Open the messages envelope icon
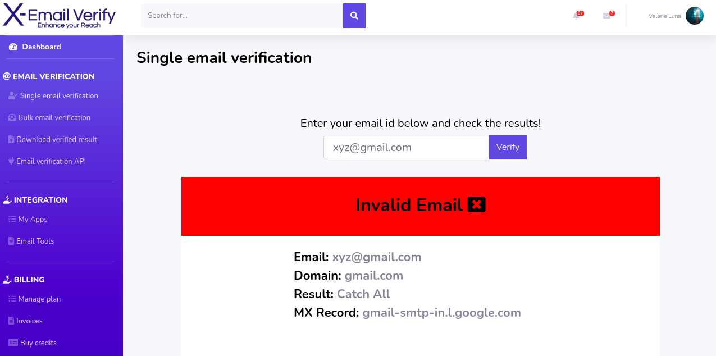This screenshot has height=356, width=716. pos(606,16)
